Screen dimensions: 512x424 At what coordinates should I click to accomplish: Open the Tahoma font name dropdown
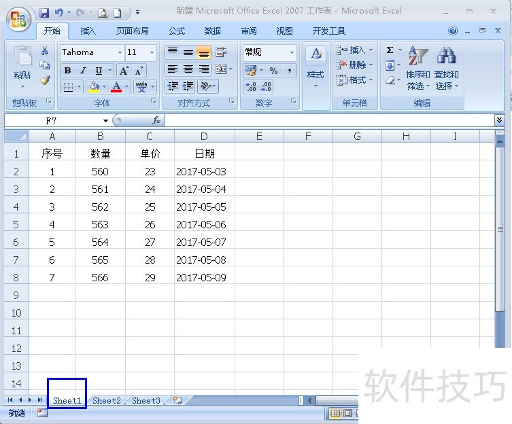click(120, 52)
